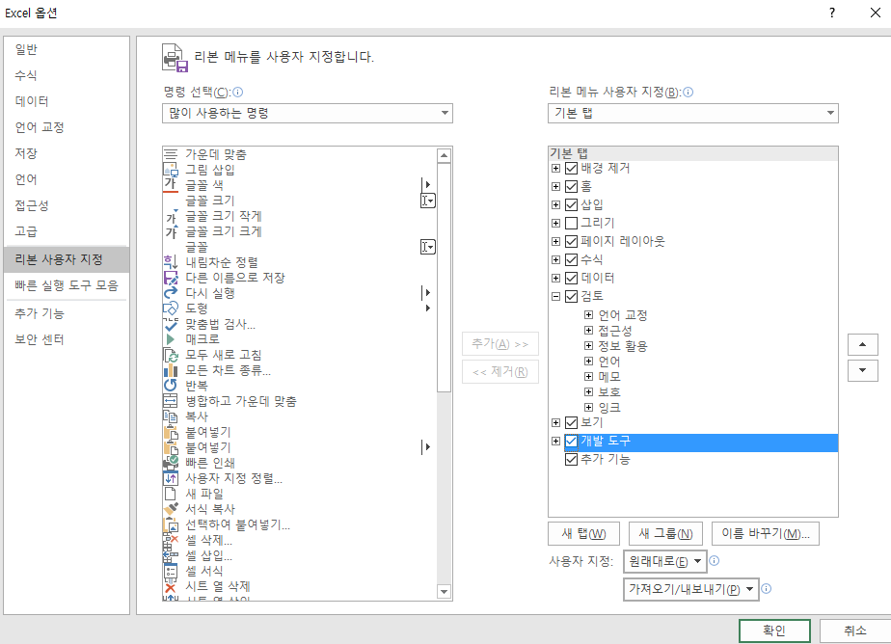This screenshot has height=644, width=891.
Task: Enable the 그리기 tab checkbox
Action: pyautogui.click(x=572, y=223)
